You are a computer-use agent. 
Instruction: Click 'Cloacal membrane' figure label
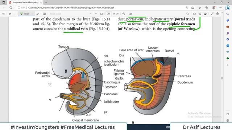(86, 120)
